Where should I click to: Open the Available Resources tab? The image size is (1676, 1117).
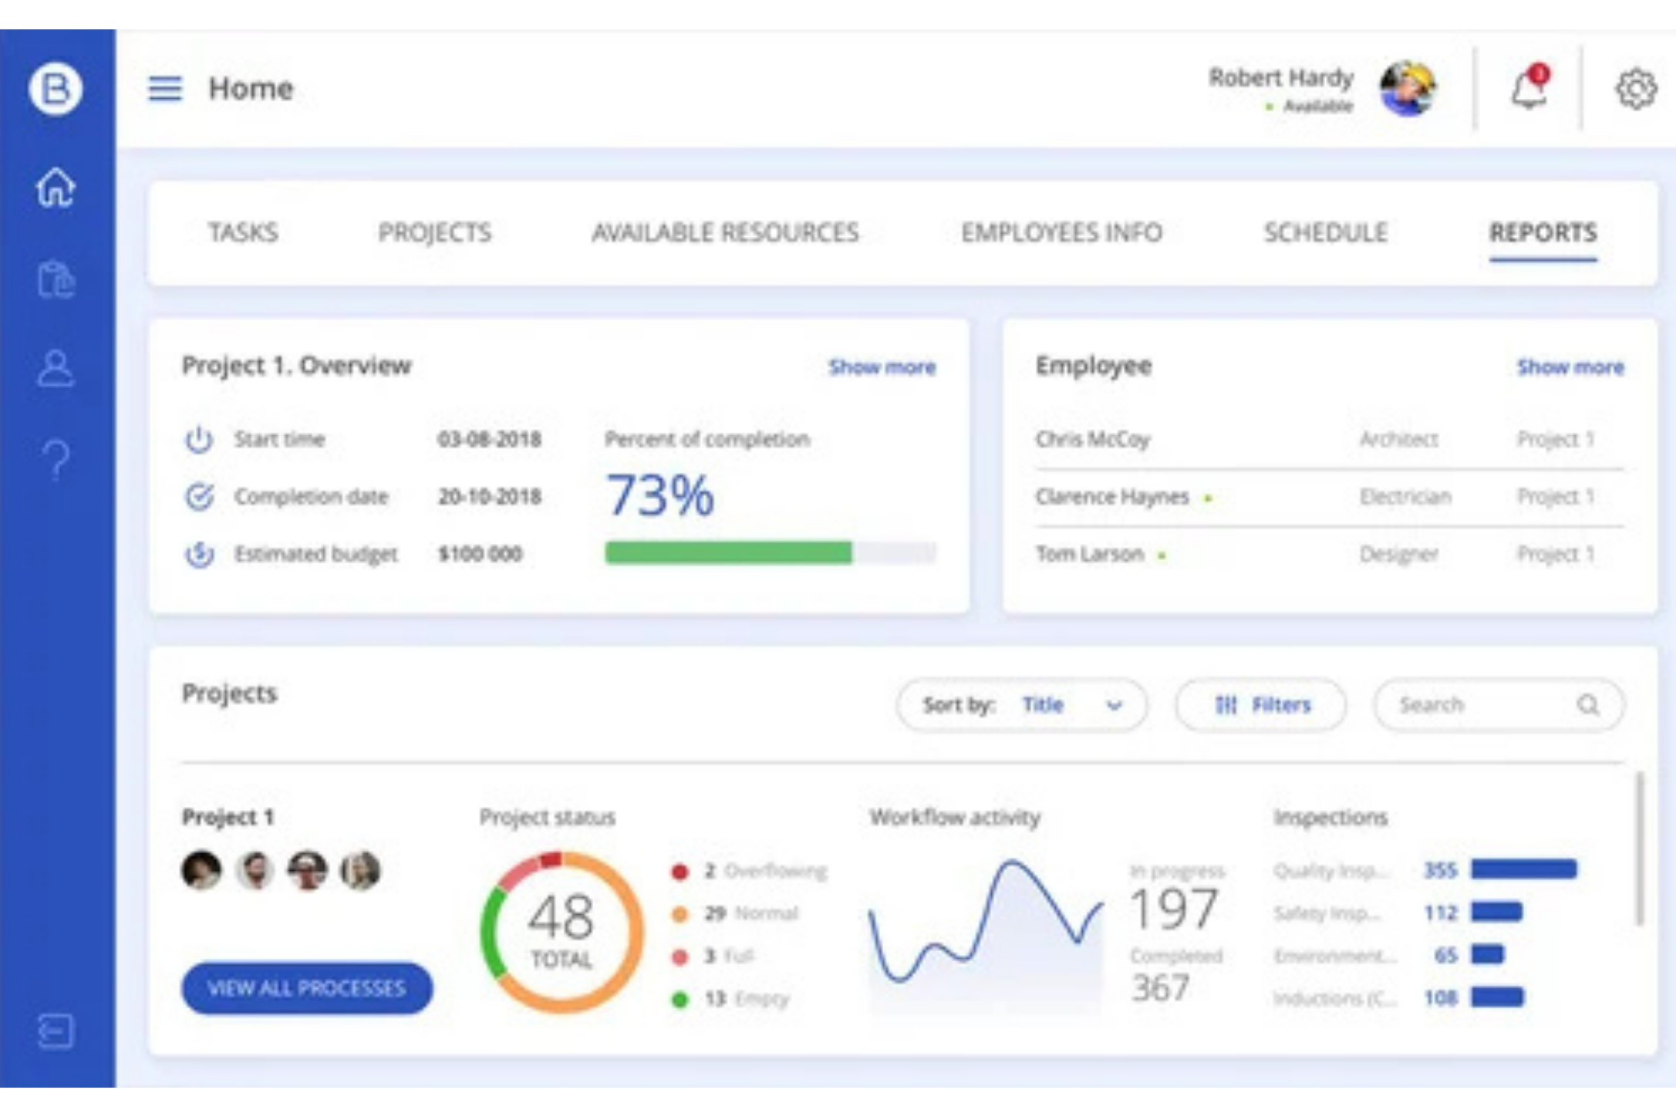click(725, 232)
